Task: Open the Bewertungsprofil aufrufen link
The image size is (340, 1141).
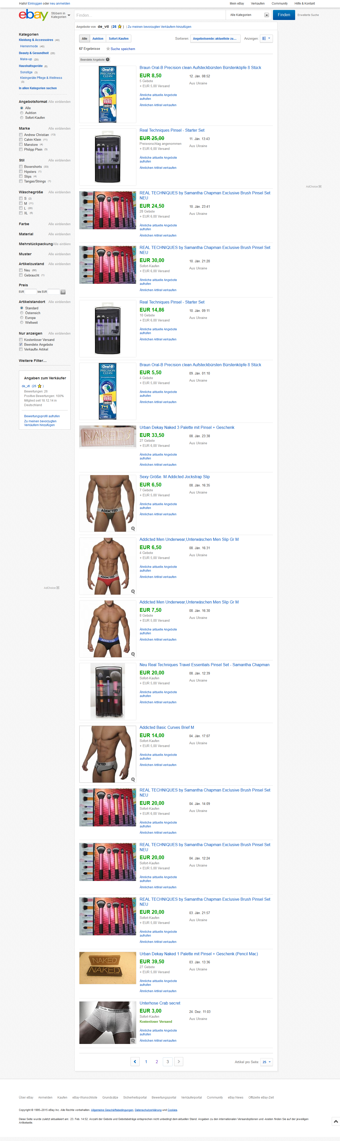Action: point(42,416)
